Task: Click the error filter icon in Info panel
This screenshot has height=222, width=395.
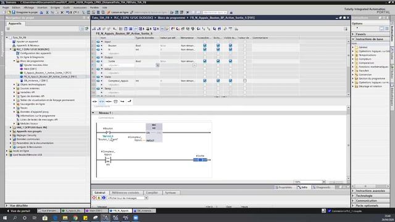Action: pyautogui.click(x=94, y=198)
